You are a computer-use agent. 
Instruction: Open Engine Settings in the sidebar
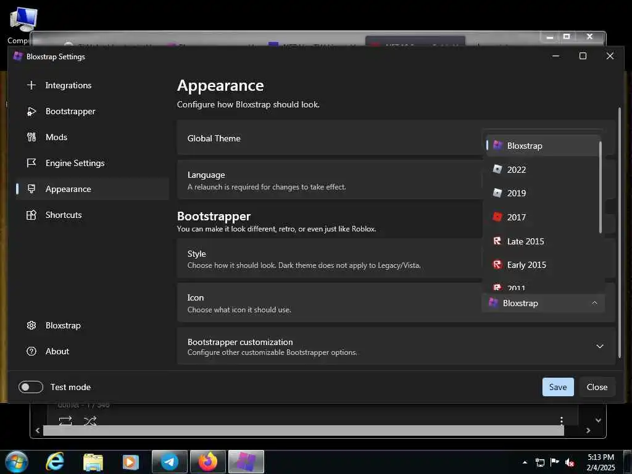pos(93,163)
